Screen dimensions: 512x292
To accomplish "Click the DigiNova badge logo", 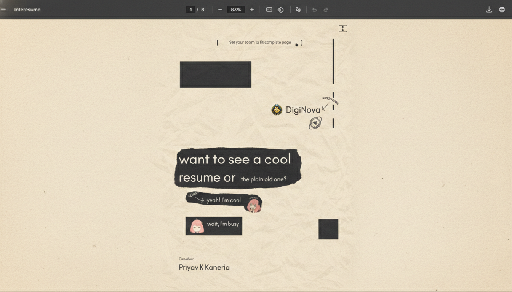I will pyautogui.click(x=277, y=110).
